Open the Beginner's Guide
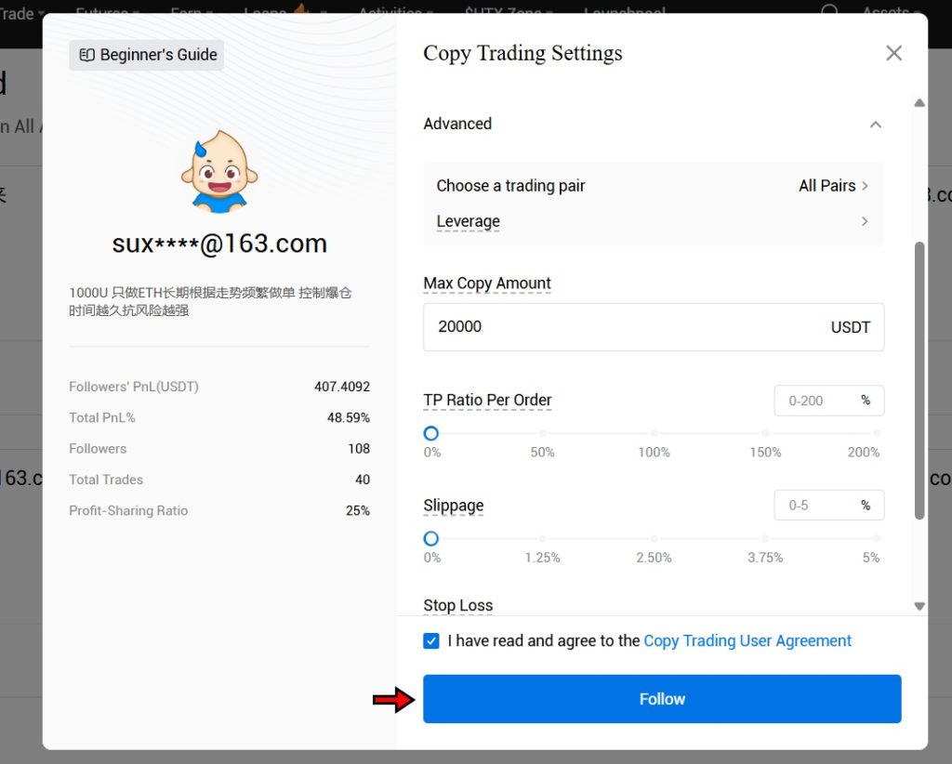Screen dimensions: 952x764 pos(145,55)
